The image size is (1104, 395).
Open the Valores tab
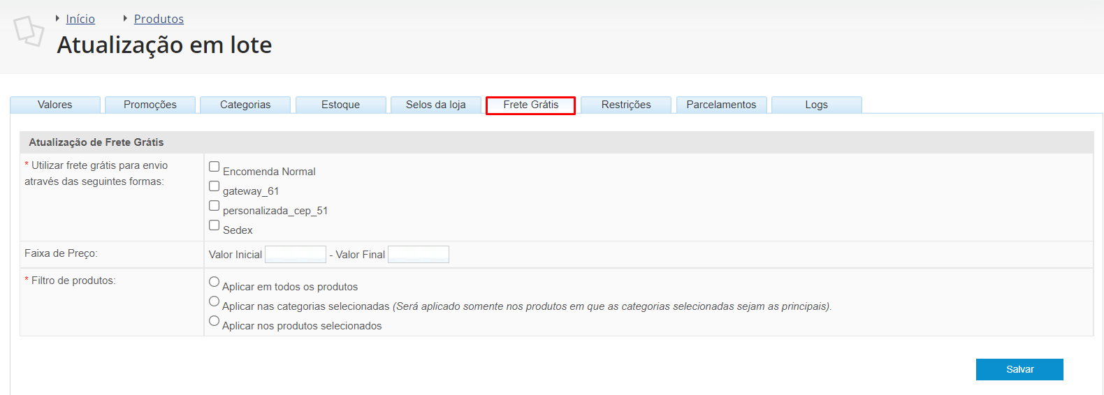coord(55,105)
